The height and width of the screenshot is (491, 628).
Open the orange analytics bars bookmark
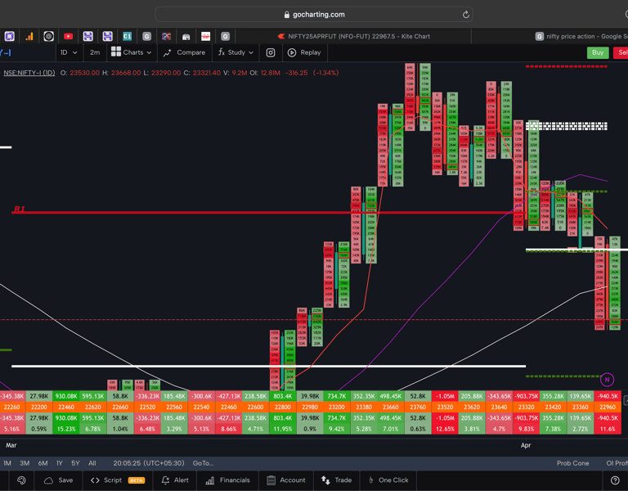pyautogui.click(x=29, y=37)
